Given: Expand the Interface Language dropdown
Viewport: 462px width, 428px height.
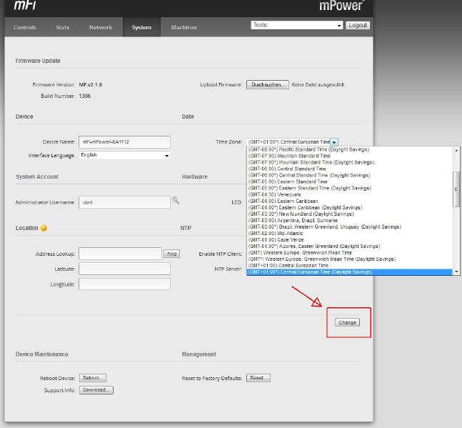Looking at the screenshot, I should click(x=125, y=155).
